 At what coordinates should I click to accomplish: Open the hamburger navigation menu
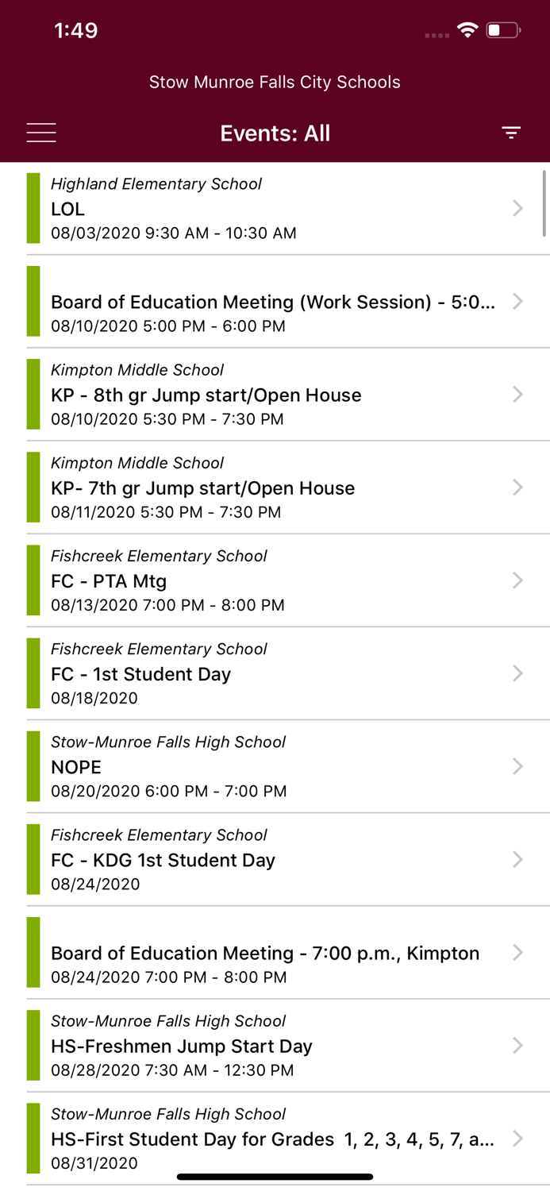click(41, 133)
